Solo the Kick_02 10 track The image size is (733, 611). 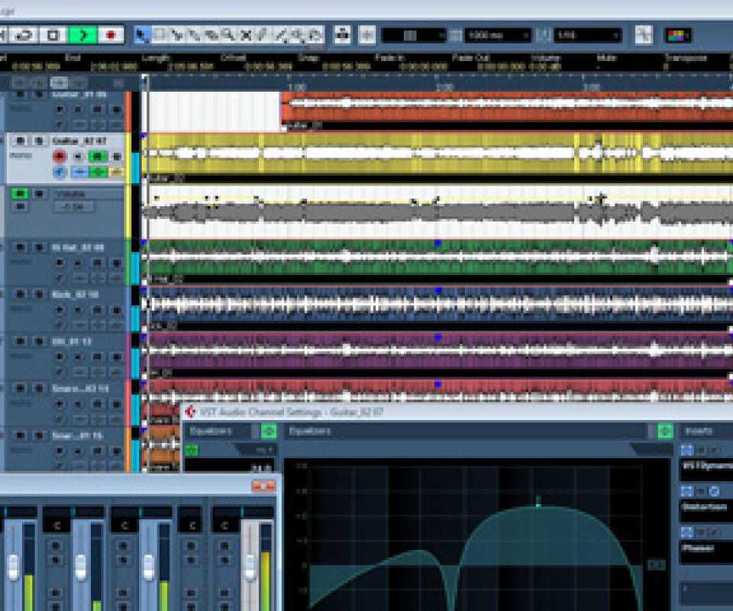coord(39,294)
